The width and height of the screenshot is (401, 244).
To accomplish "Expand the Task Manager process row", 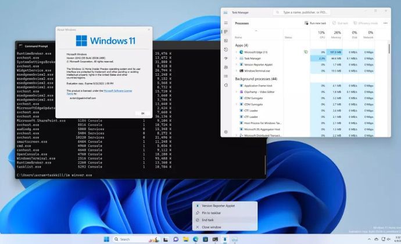I will (x=237, y=58).
